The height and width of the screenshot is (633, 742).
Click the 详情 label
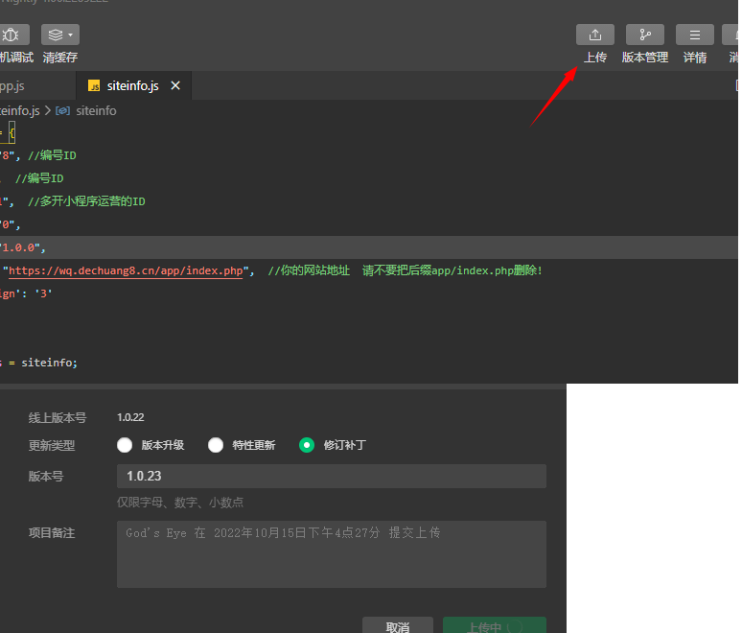click(x=695, y=58)
